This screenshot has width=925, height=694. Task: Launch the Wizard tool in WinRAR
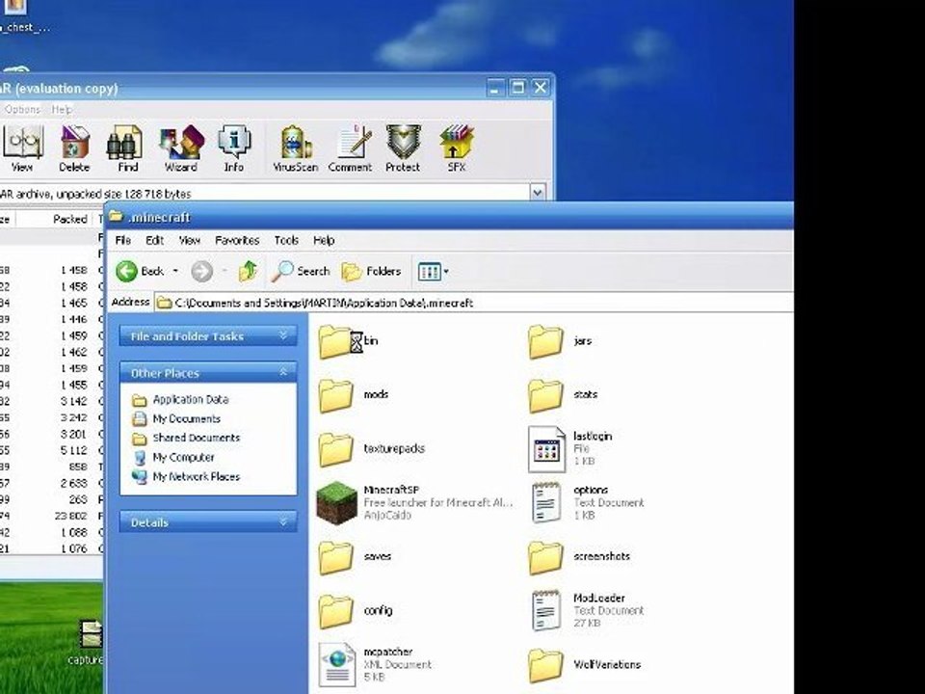(x=181, y=148)
